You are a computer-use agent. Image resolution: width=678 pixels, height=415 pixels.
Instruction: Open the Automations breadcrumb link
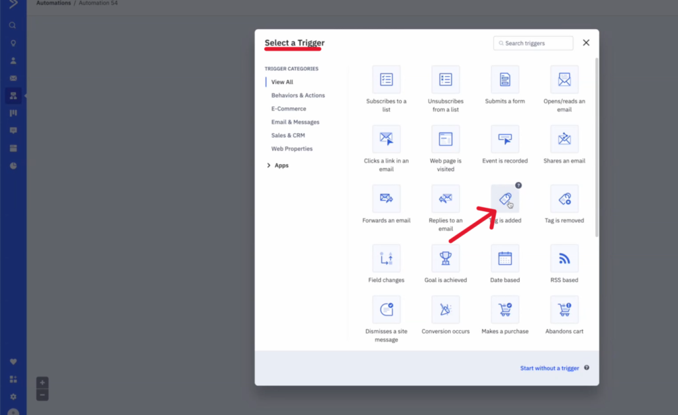click(x=54, y=3)
